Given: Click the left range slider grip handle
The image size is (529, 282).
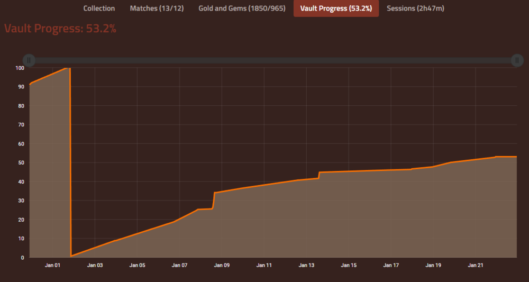Looking at the screenshot, I should click(x=30, y=60).
